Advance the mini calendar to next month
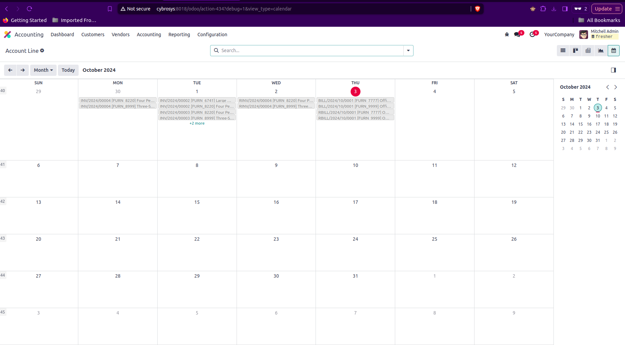The image size is (625, 345). [616, 87]
